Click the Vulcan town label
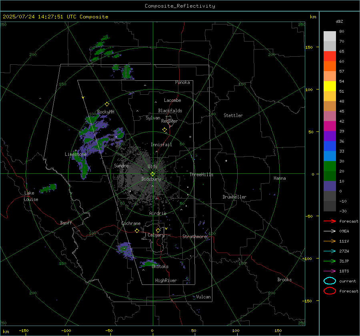 click(203, 297)
